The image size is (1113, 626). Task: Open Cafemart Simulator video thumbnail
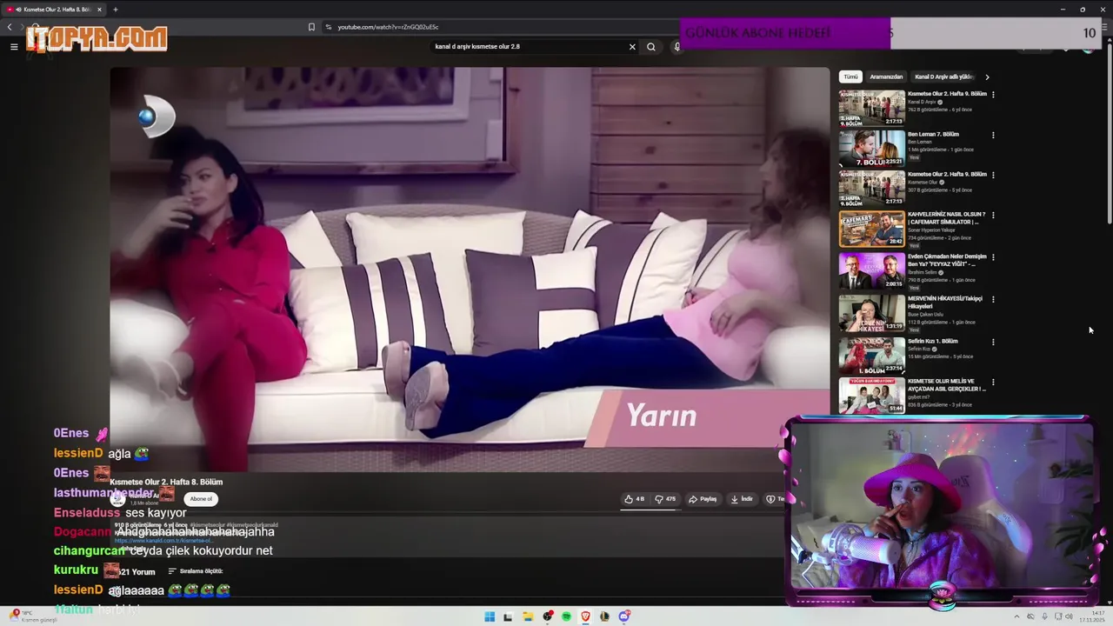(871, 229)
